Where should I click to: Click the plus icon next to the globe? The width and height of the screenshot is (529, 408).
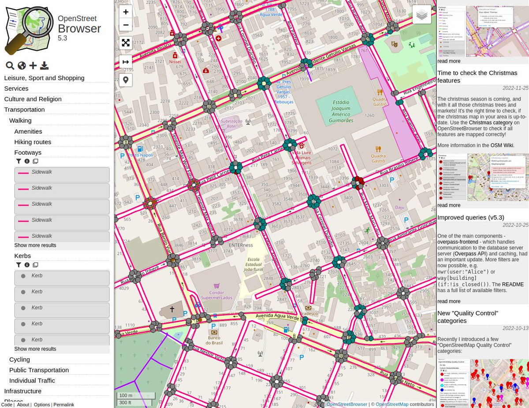[x=33, y=66]
